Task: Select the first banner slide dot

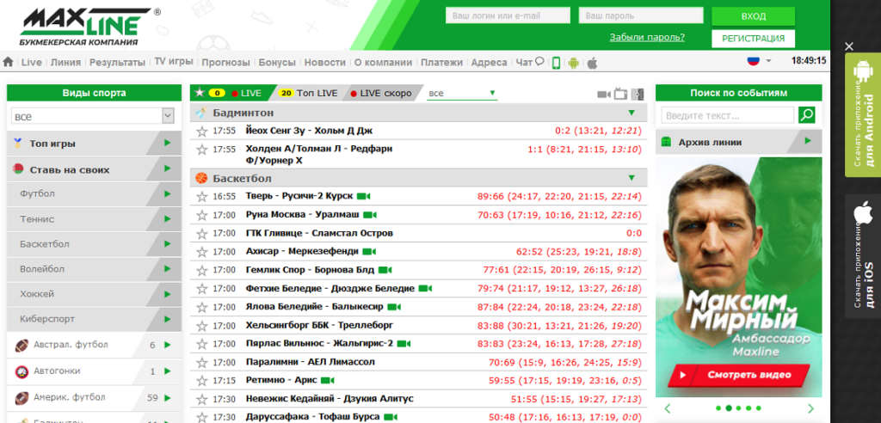Action: point(719,408)
